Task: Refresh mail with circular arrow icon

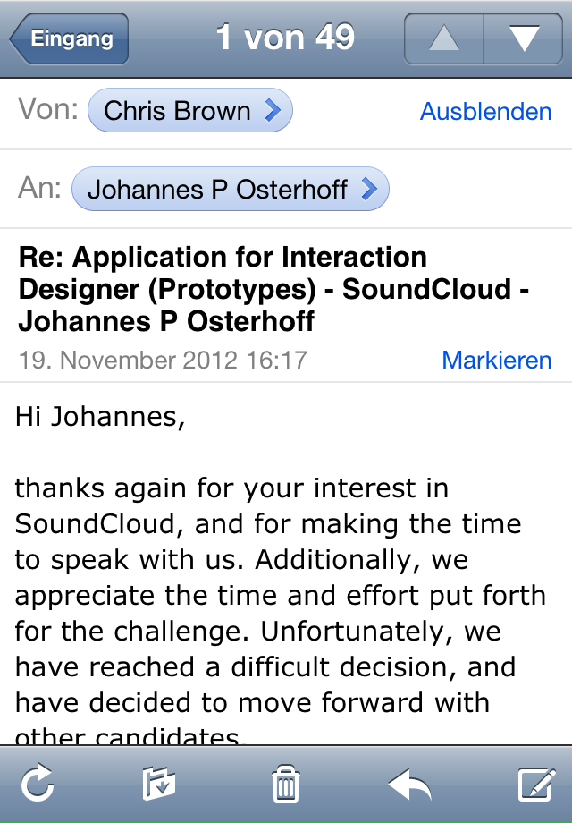Action: pos(38,785)
